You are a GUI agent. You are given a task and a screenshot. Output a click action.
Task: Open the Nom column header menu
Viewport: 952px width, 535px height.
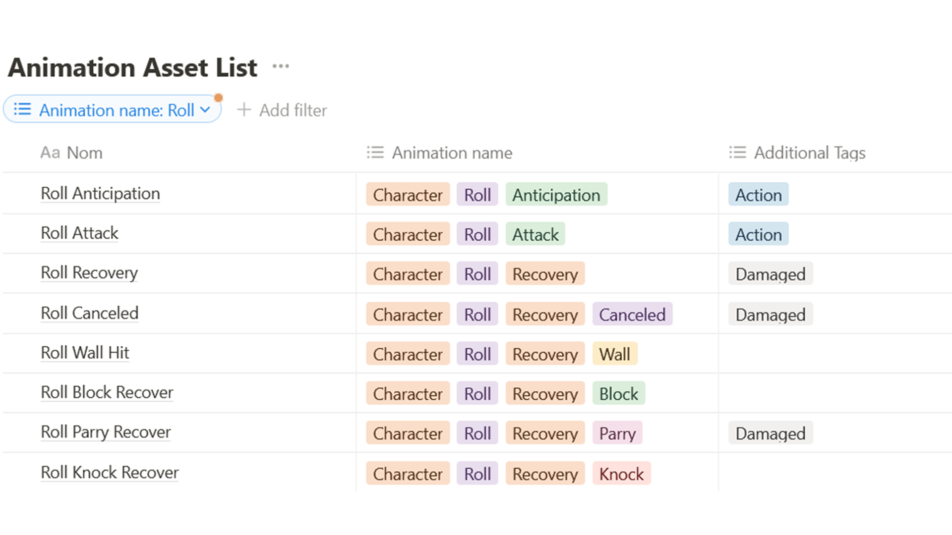(71, 153)
